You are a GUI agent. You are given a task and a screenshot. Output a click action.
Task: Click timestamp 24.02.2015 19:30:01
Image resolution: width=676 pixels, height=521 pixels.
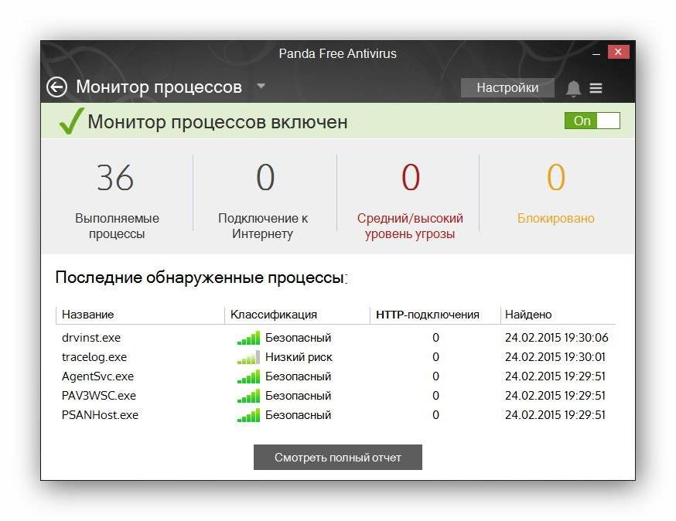click(555, 357)
